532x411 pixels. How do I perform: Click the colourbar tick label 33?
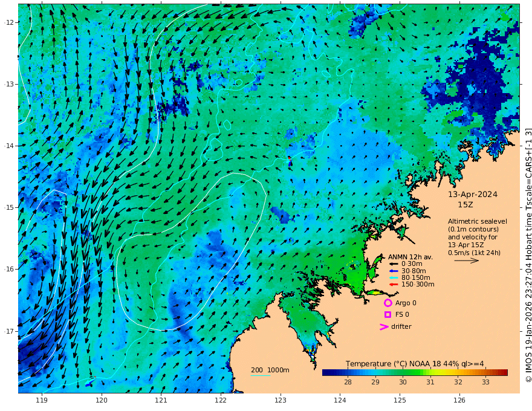(485, 382)
